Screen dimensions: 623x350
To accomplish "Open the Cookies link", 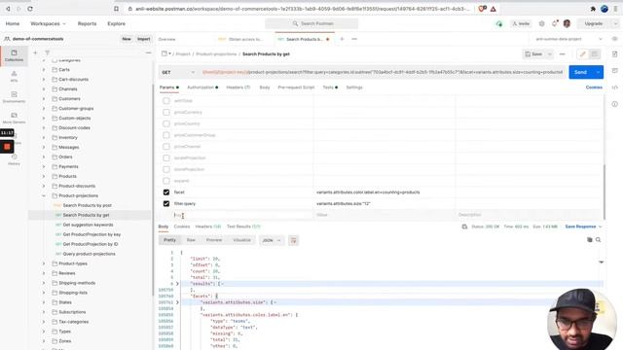I will [x=594, y=87].
